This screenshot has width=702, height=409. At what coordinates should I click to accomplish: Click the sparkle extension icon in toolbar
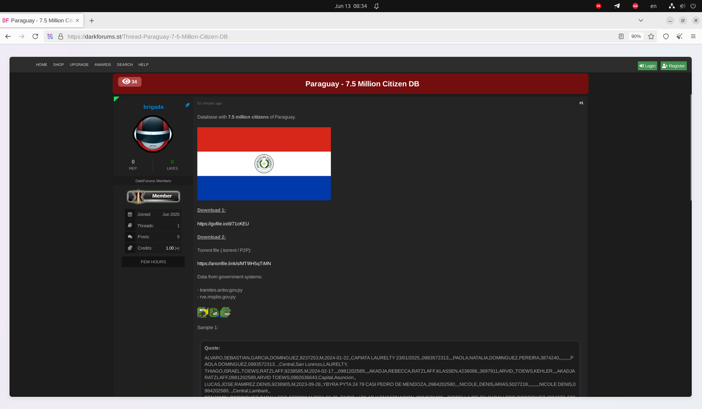pyautogui.click(x=680, y=36)
